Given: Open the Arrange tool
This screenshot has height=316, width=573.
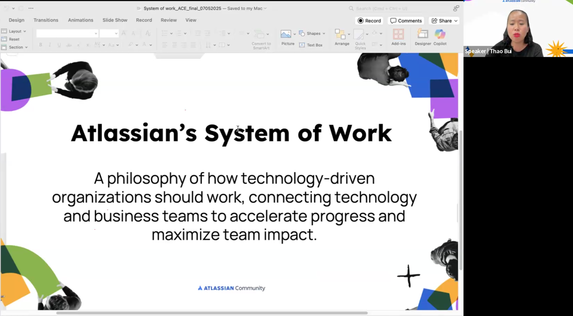Looking at the screenshot, I should pyautogui.click(x=342, y=37).
